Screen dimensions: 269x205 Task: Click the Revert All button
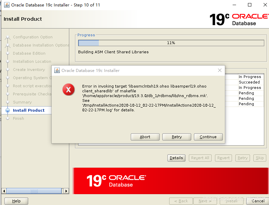point(200,158)
